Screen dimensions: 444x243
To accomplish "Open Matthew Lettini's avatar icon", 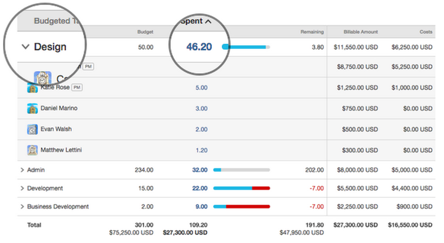I will pyautogui.click(x=32, y=150).
